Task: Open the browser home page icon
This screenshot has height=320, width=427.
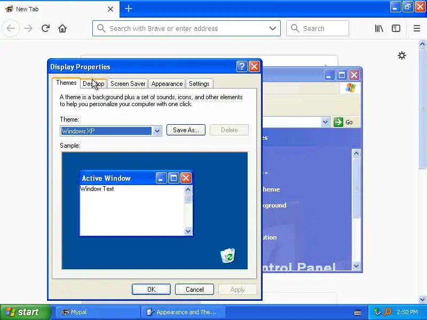Action: 62,28
